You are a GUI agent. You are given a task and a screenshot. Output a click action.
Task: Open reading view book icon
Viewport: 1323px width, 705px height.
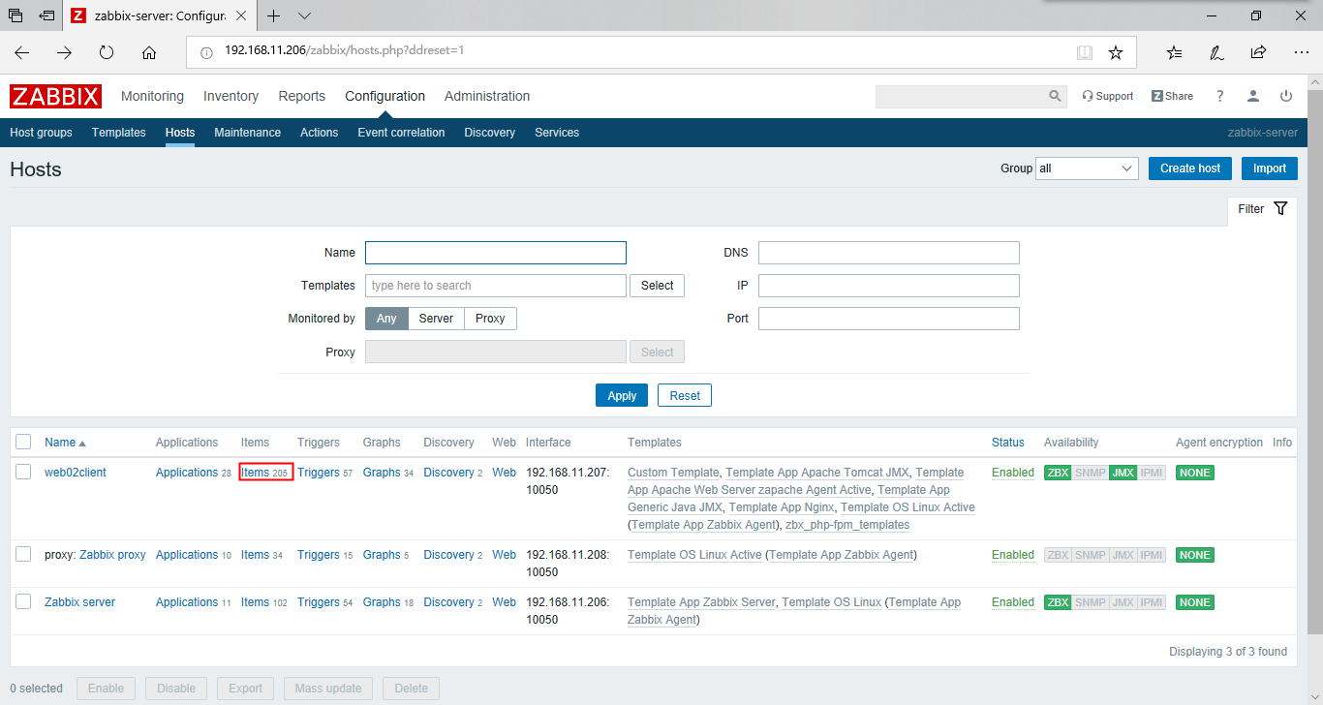(x=1085, y=52)
